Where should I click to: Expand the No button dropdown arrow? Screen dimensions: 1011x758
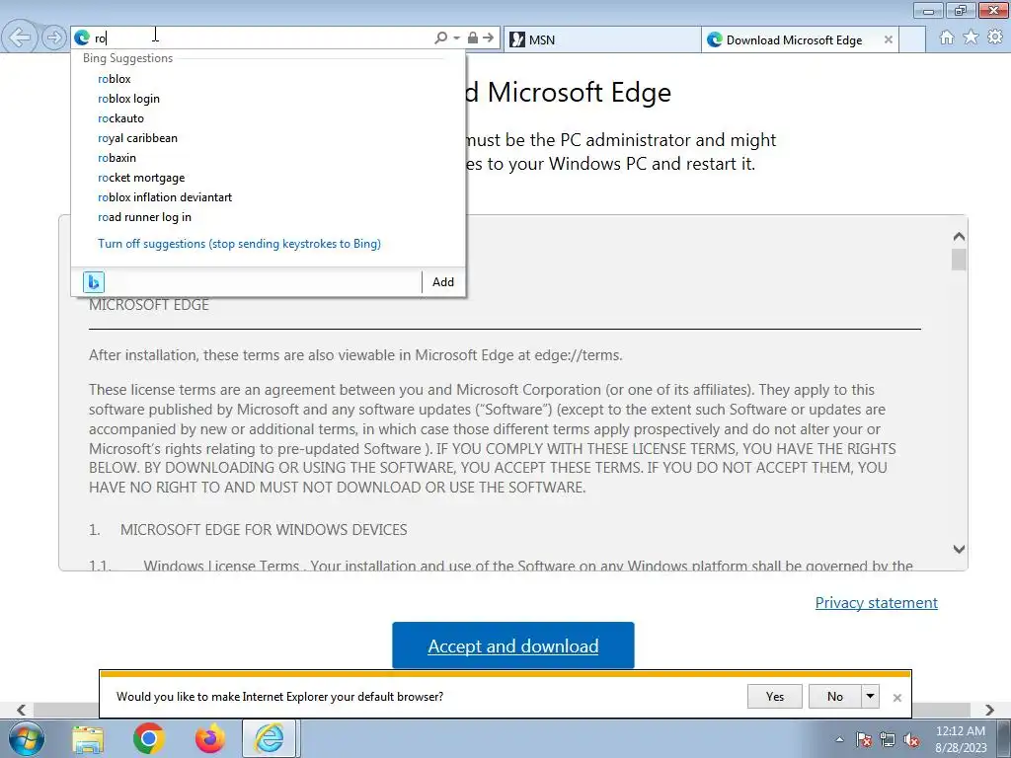point(871,696)
